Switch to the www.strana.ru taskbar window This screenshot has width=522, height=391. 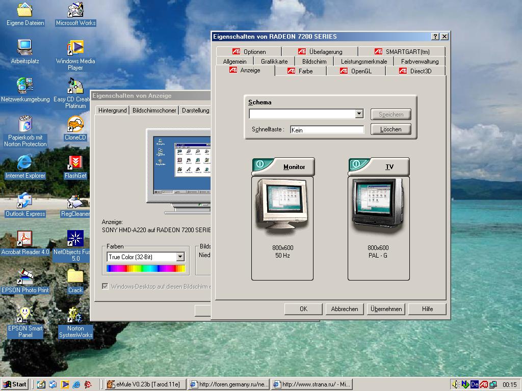[x=311, y=384]
